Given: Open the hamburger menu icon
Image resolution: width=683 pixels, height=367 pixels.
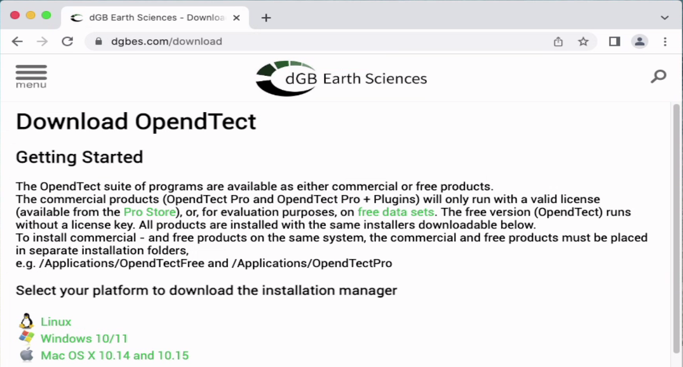Looking at the screenshot, I should point(31,76).
